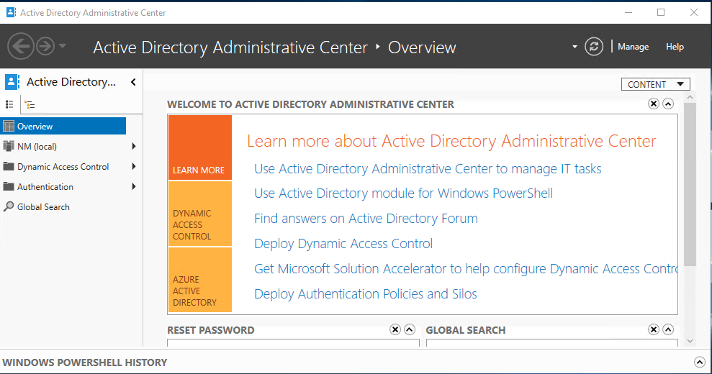Viewport: 712px width, 374px height.
Task: Click Active Directory user icon in navigation pane
Action: [x=12, y=82]
